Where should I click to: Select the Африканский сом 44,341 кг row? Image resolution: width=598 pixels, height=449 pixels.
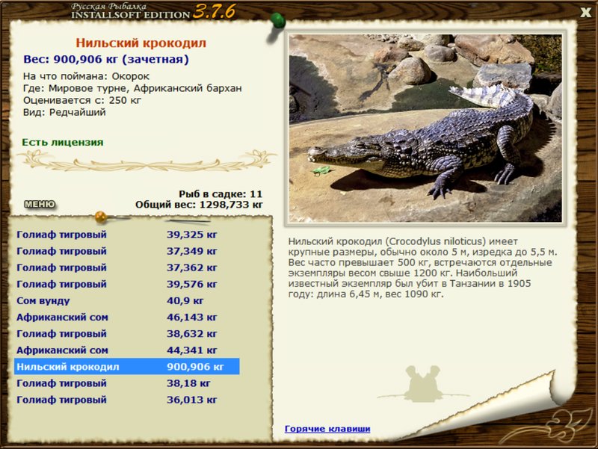[127, 350]
